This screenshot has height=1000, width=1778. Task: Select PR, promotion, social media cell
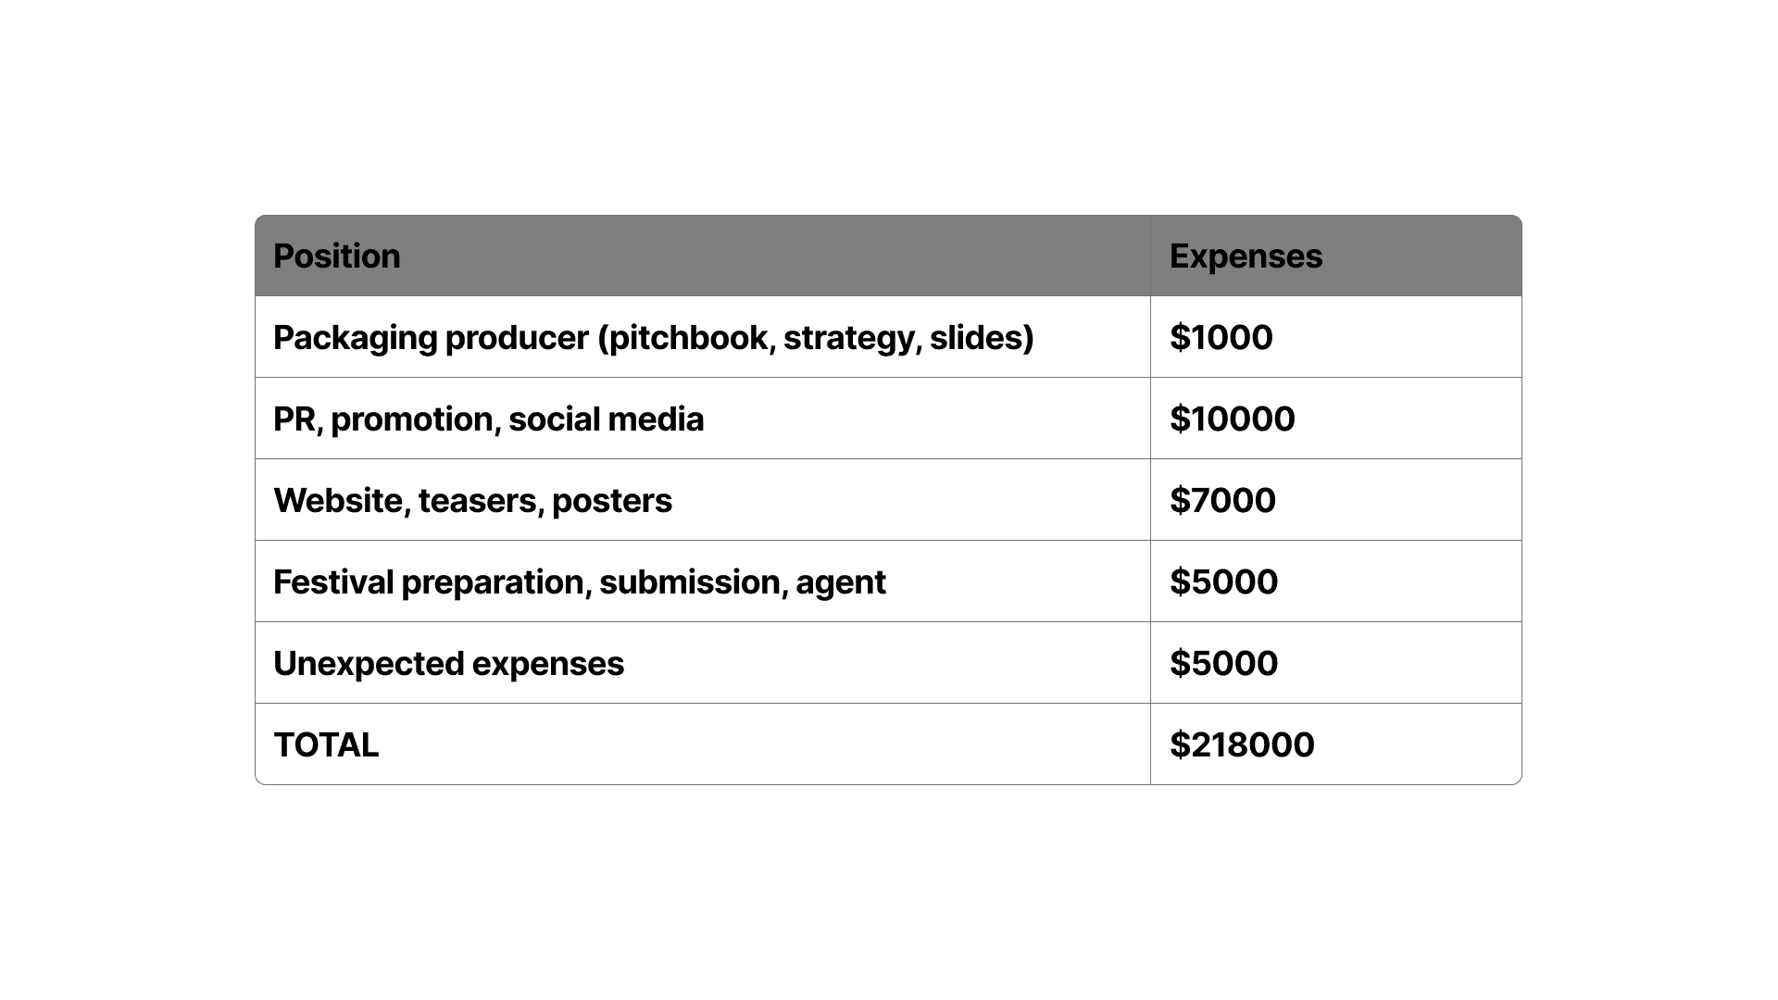pos(487,419)
